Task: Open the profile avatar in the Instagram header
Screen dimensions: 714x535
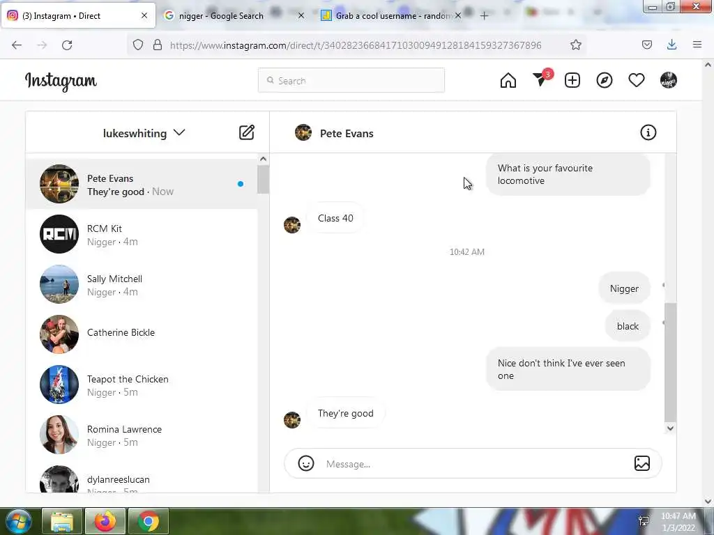Action: click(669, 80)
